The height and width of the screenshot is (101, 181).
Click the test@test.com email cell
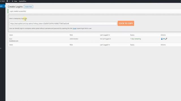click(x=14, y=41)
